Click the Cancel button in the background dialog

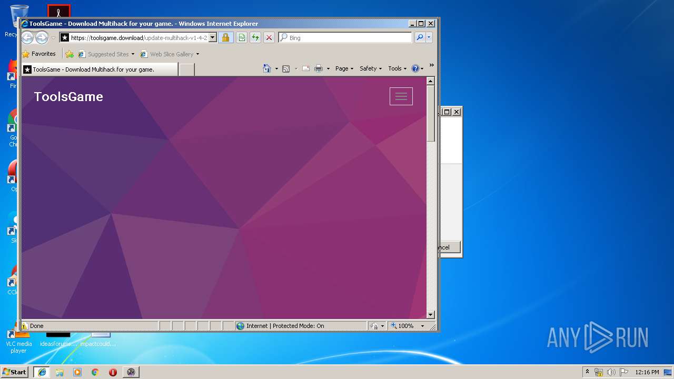(450, 247)
